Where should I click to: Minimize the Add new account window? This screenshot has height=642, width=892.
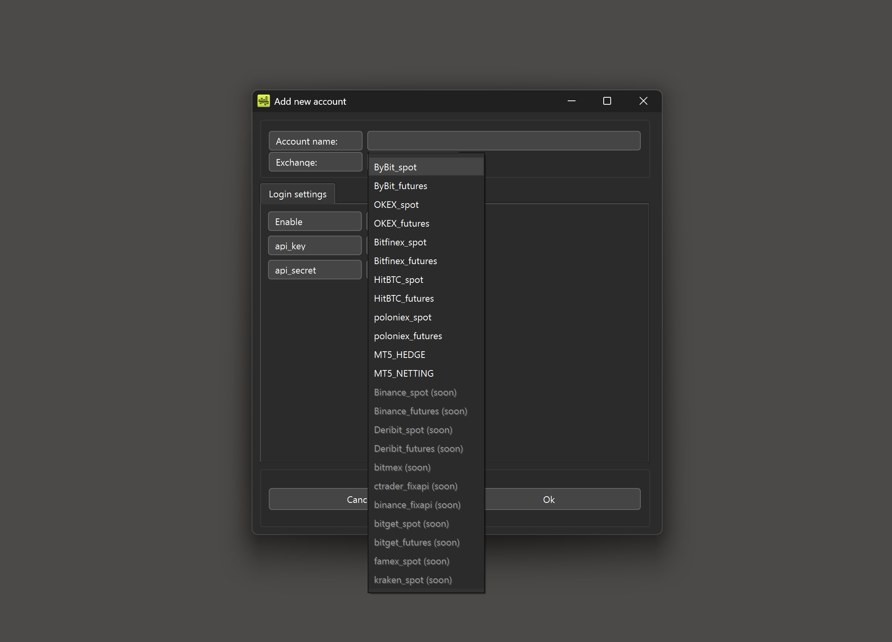(x=572, y=101)
